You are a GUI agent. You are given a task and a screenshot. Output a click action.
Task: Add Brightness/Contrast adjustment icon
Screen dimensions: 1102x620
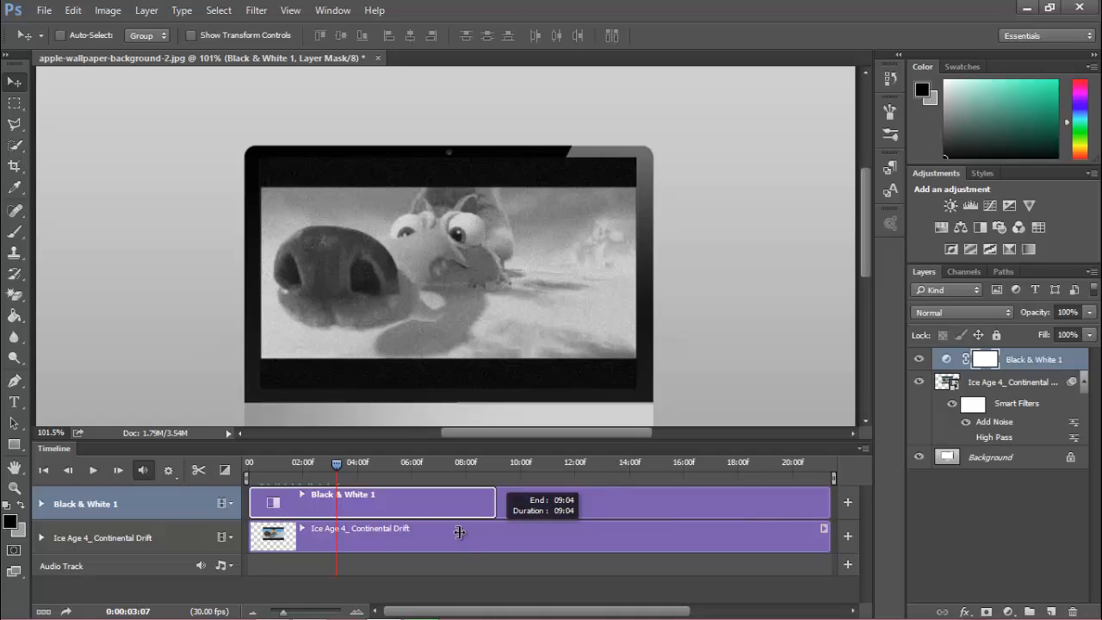pyautogui.click(x=950, y=206)
